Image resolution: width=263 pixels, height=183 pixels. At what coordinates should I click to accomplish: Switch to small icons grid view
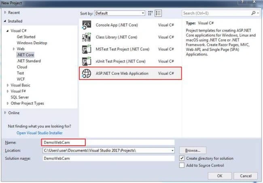click(x=150, y=13)
